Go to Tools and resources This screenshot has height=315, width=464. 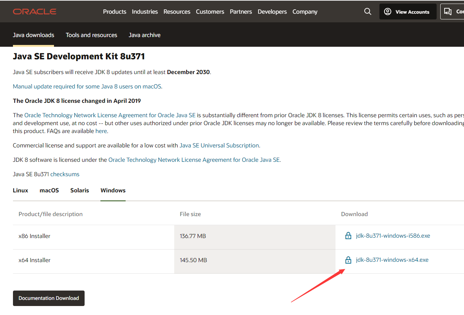click(x=91, y=35)
